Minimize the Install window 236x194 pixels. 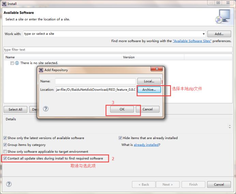(x=211, y=3)
